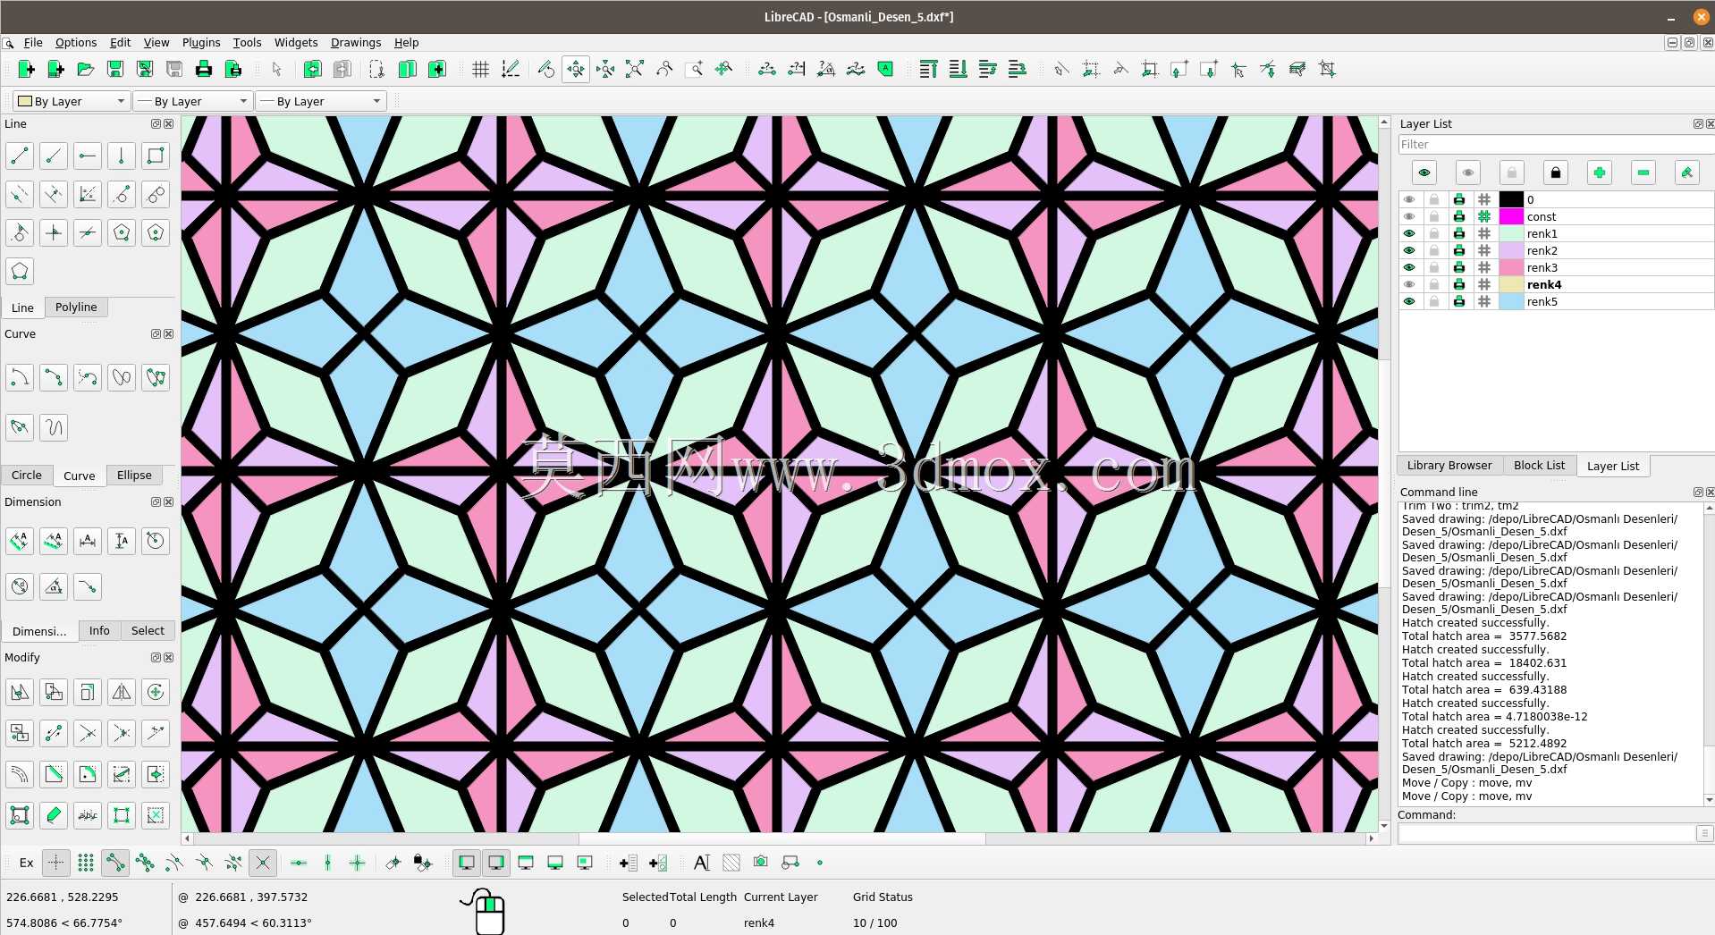Select the 2 Points line tool
Image resolution: width=1715 pixels, height=935 pixels.
click(x=20, y=156)
